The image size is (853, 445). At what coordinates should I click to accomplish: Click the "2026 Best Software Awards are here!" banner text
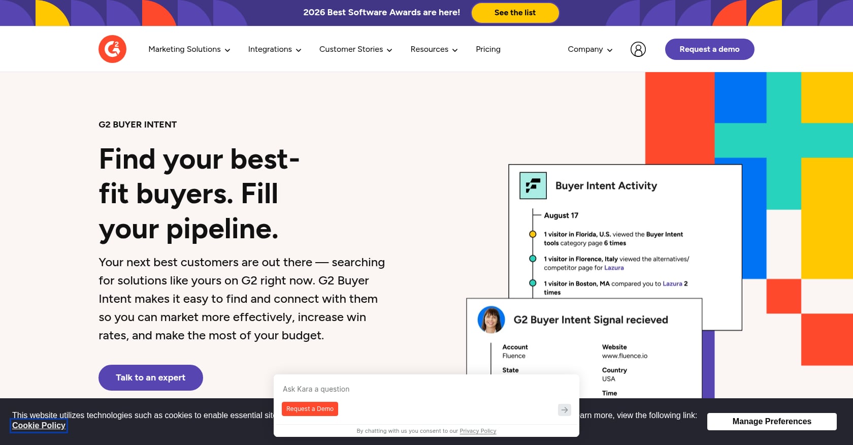point(382,12)
